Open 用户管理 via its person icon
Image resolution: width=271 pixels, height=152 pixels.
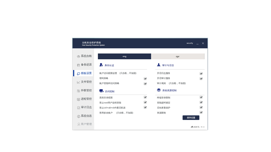(x=78, y=124)
